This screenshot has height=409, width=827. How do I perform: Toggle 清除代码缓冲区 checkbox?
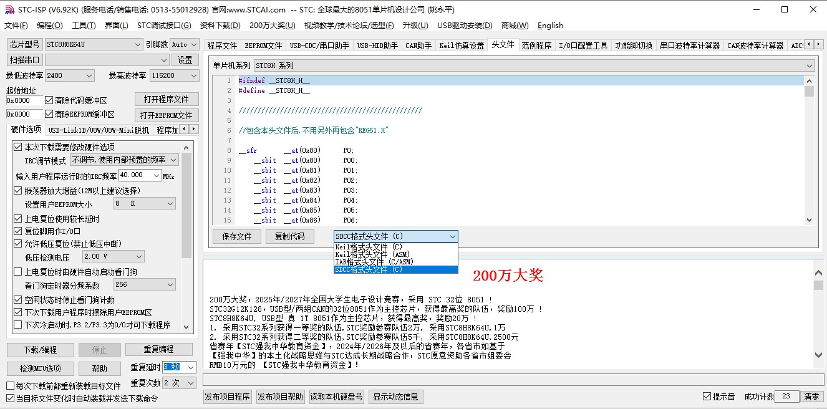(x=49, y=100)
